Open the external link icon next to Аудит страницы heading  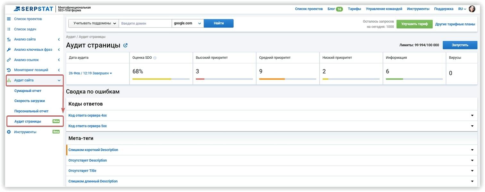(x=125, y=46)
